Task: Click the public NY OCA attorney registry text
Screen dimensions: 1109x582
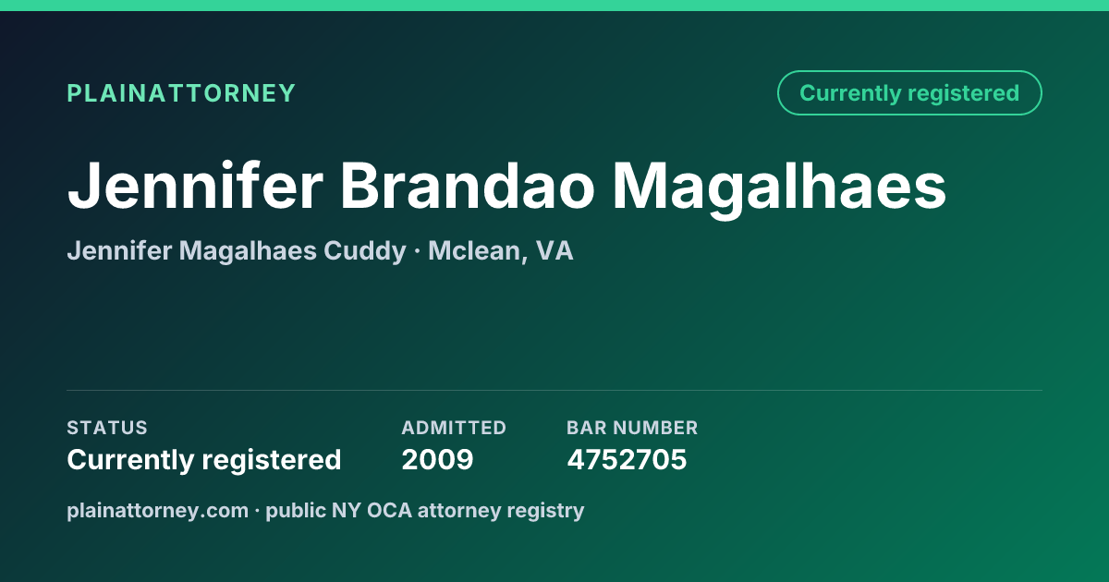Action: pyautogui.click(x=425, y=511)
